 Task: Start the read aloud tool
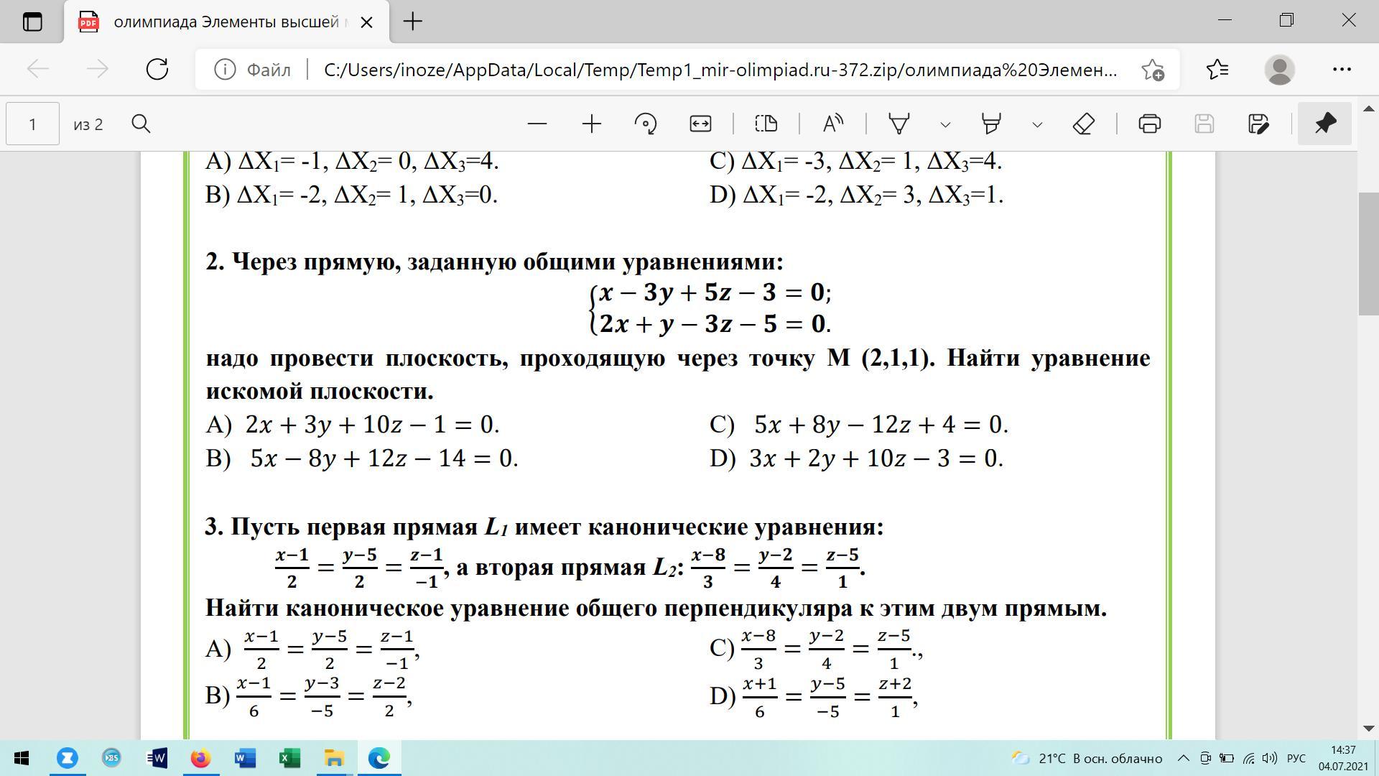click(832, 124)
